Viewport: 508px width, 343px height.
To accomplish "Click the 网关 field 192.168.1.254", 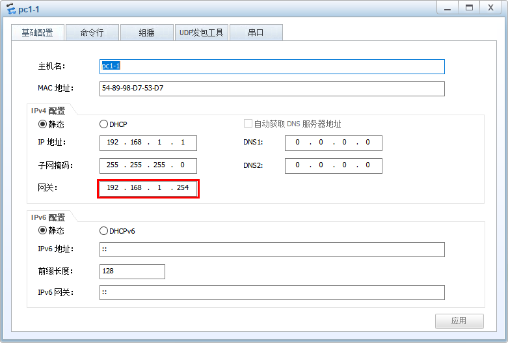I will pyautogui.click(x=148, y=189).
